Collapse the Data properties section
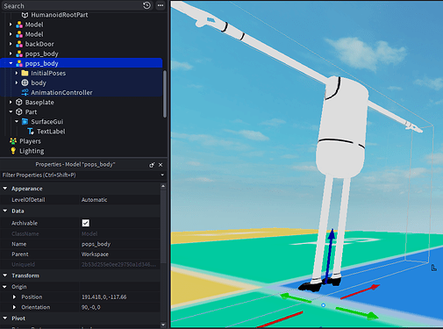The image size is (443, 329). point(5,211)
